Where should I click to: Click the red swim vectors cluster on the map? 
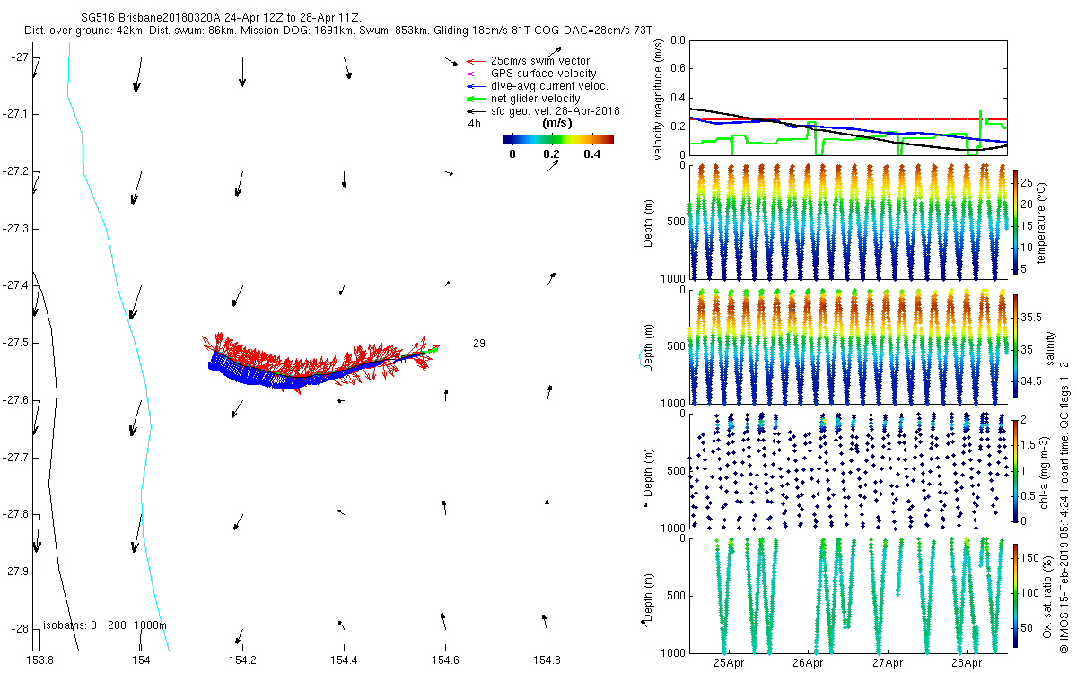pos(269,356)
